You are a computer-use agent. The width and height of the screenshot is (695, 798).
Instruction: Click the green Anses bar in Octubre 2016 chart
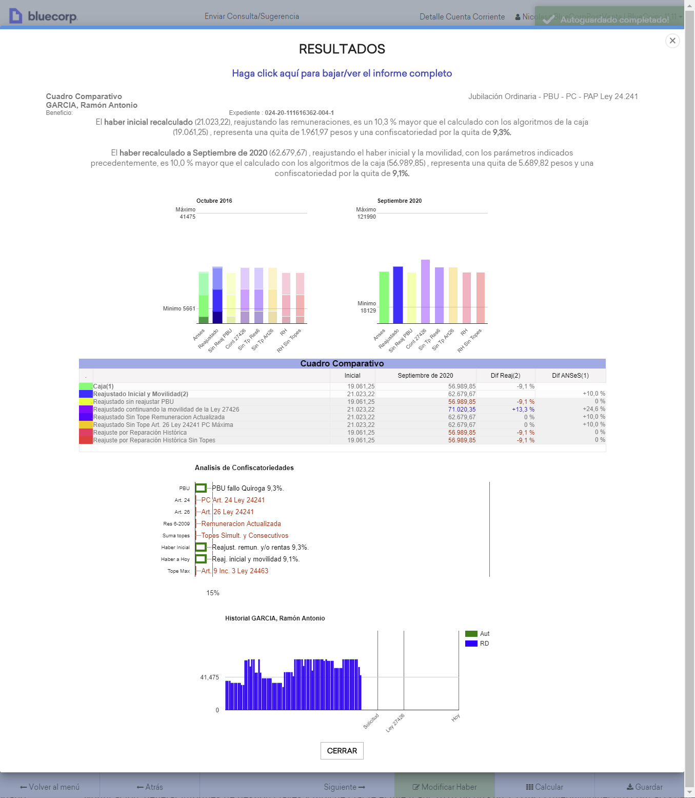[204, 298]
